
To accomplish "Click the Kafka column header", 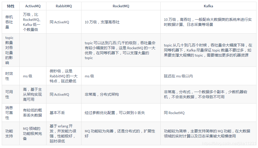I will (x=208, y=6).
